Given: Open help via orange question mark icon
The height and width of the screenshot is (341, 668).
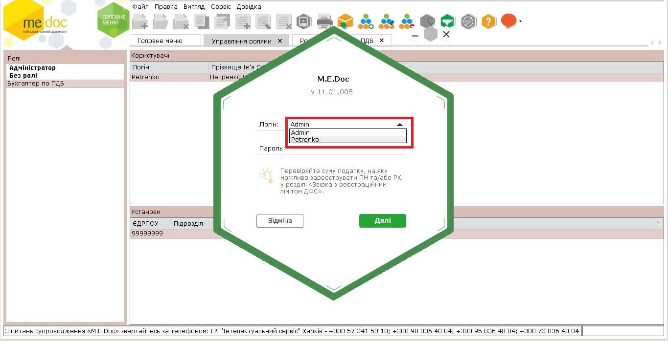Looking at the screenshot, I should click(489, 21).
